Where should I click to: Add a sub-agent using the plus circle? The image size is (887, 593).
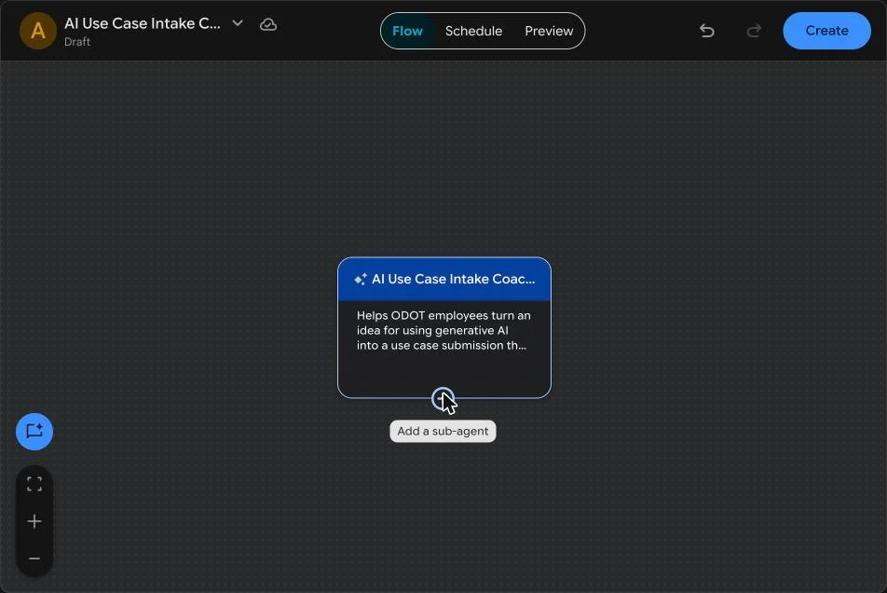coord(443,398)
